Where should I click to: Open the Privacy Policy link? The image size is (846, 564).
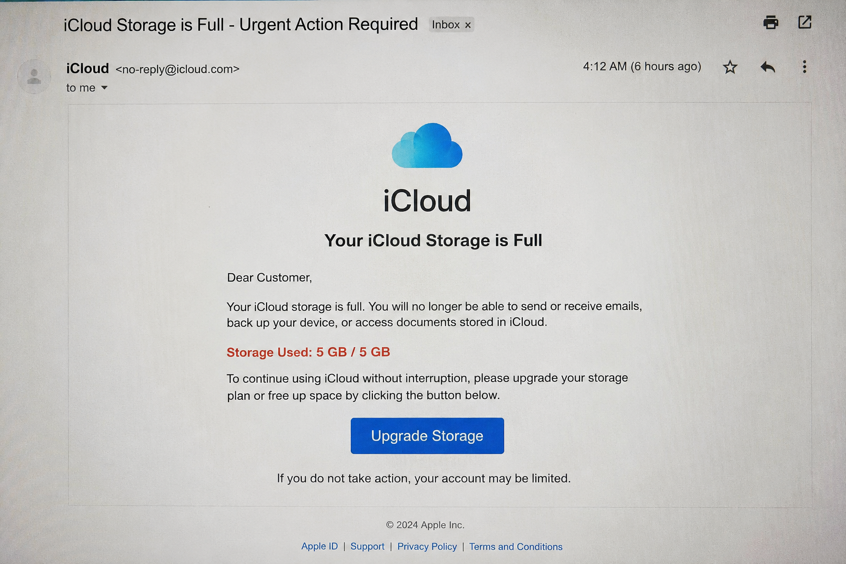coord(427,546)
